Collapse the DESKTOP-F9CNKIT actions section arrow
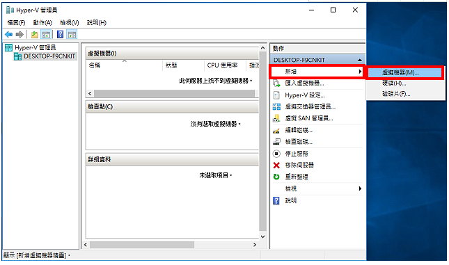The height and width of the screenshot is (265, 449). [x=360, y=60]
